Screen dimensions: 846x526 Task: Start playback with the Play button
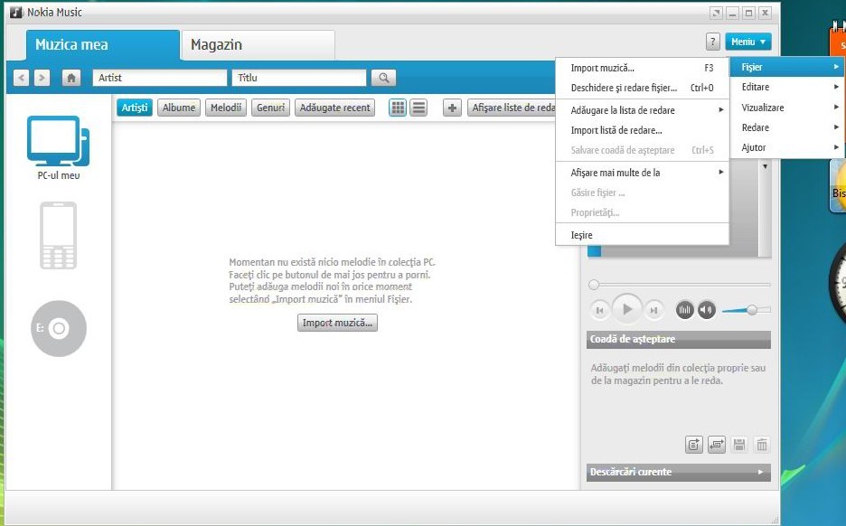[627, 309]
